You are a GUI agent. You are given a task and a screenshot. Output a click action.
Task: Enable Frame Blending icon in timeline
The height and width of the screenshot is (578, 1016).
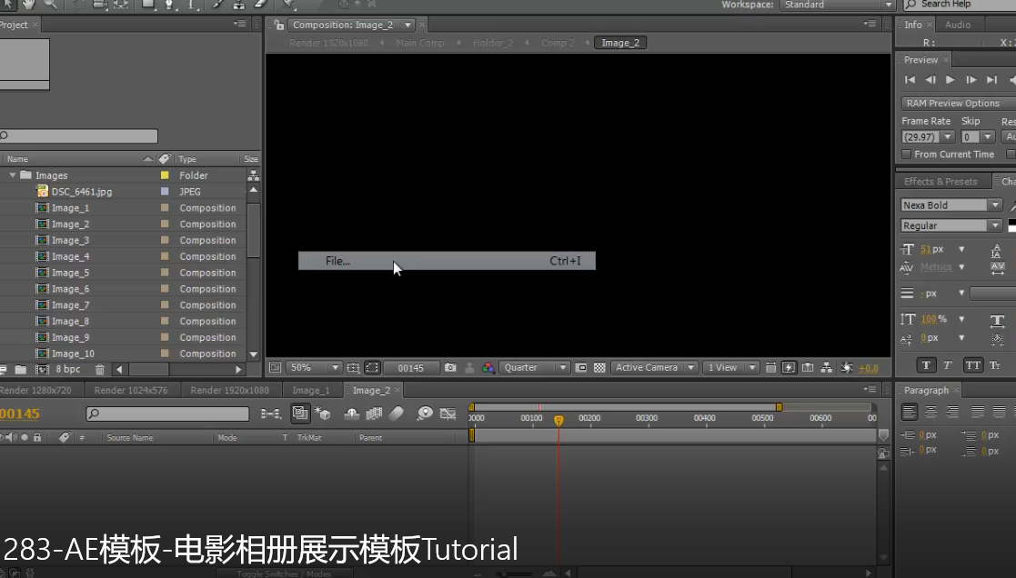click(375, 414)
